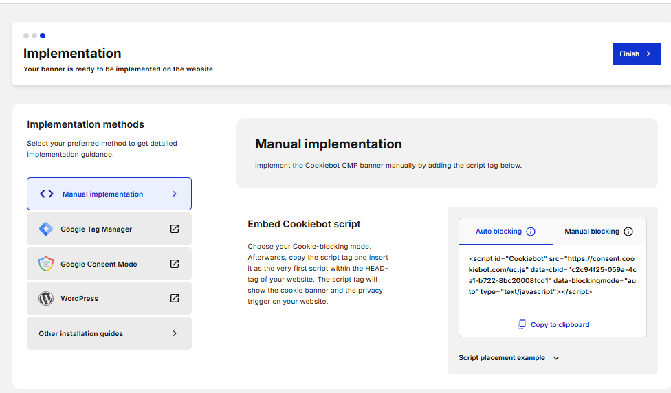Click the chevron on Manual implementation row
The width and height of the screenshot is (671, 393).
175,194
